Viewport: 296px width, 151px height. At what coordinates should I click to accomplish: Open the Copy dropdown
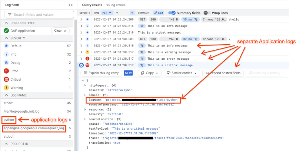click(x=150, y=73)
